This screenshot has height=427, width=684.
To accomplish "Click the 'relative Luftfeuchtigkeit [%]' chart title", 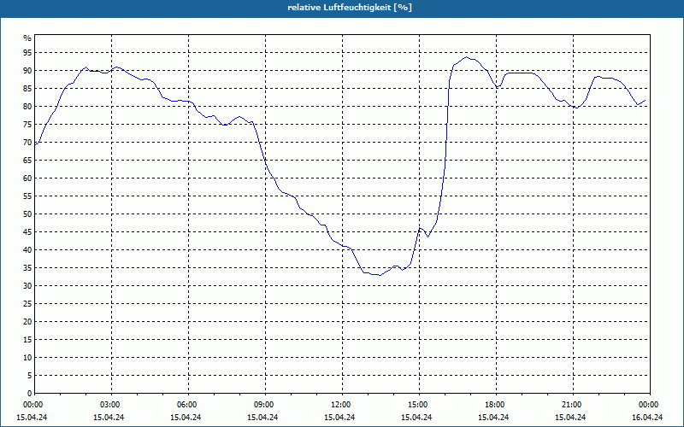I will (x=350, y=8).
